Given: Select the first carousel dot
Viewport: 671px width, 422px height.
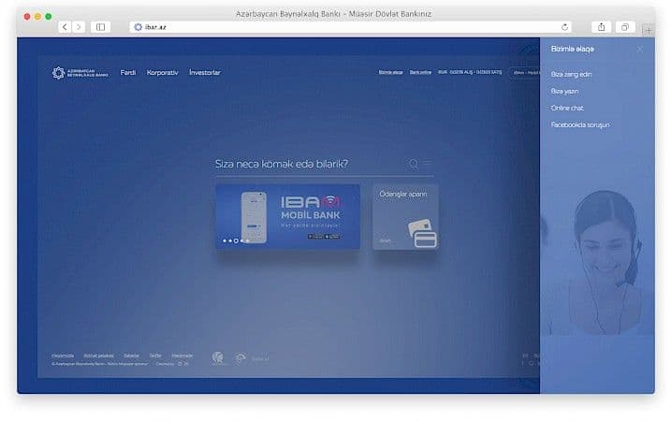Looking at the screenshot, I should (225, 241).
